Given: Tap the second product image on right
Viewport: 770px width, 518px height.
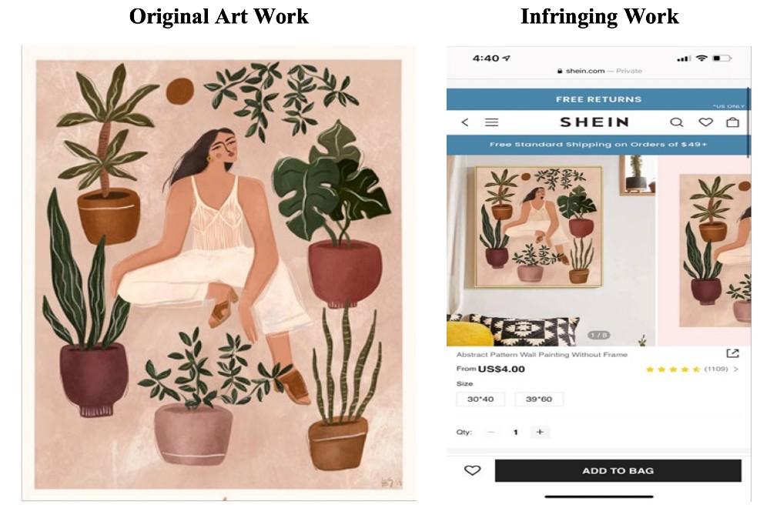Looking at the screenshot, I should click(713, 250).
